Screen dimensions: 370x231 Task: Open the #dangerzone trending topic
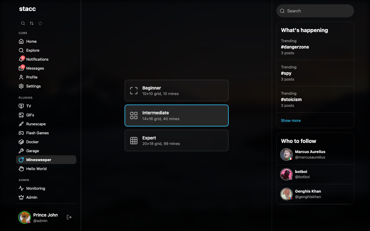click(295, 47)
